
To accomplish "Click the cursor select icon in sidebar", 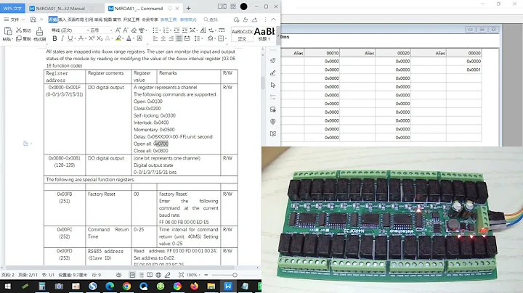I will pos(273,86).
